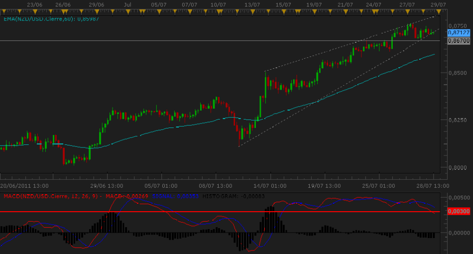
Task: Click the 28/07 13:00 time axis label
Action: coord(433,185)
